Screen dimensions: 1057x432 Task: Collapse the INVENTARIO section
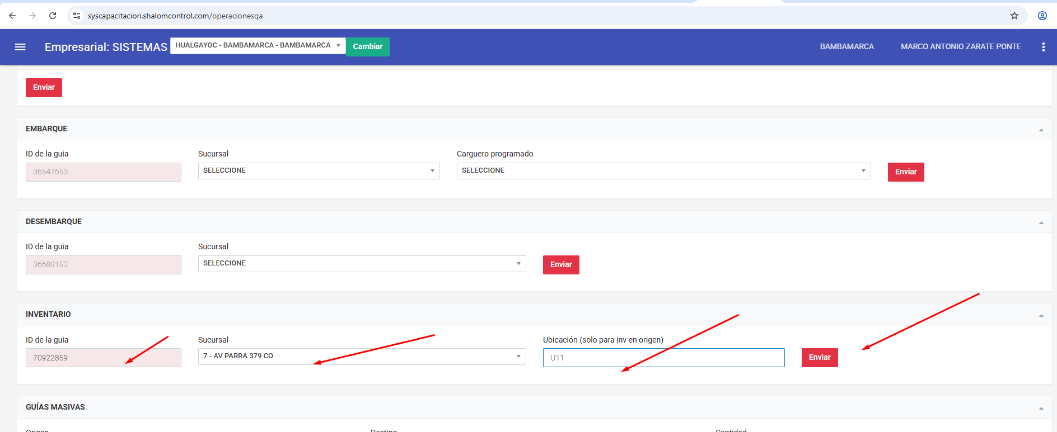pos(1041,315)
